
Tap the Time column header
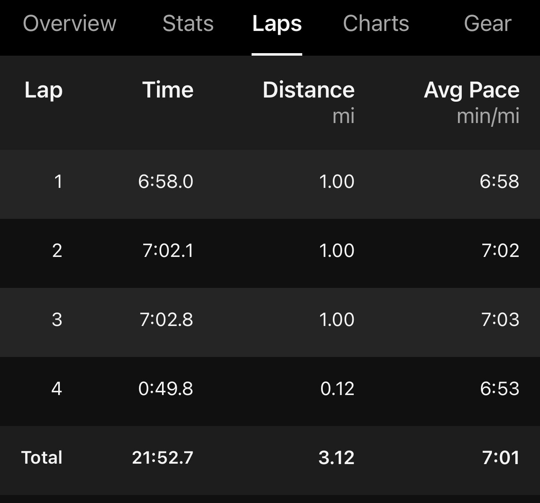coord(168,90)
